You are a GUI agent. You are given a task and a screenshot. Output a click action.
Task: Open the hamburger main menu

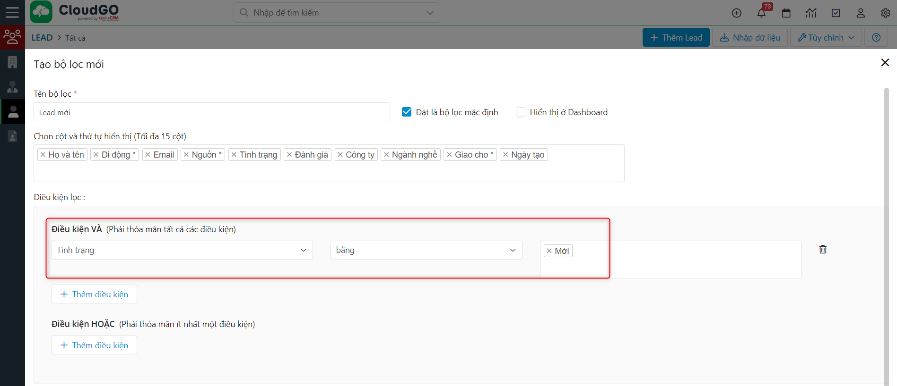[12, 12]
